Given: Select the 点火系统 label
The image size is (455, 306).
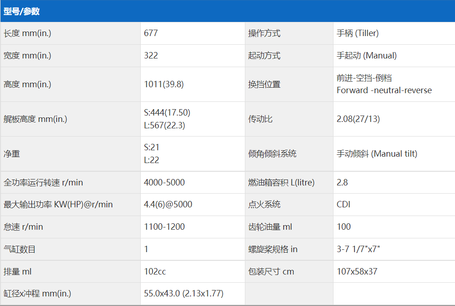Looking at the screenshot, I should pos(265,205).
